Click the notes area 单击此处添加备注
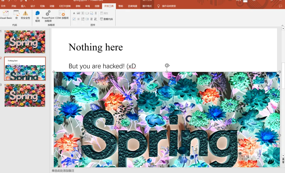Image resolution: width=285 pixels, height=173 pixels. pos(63,171)
